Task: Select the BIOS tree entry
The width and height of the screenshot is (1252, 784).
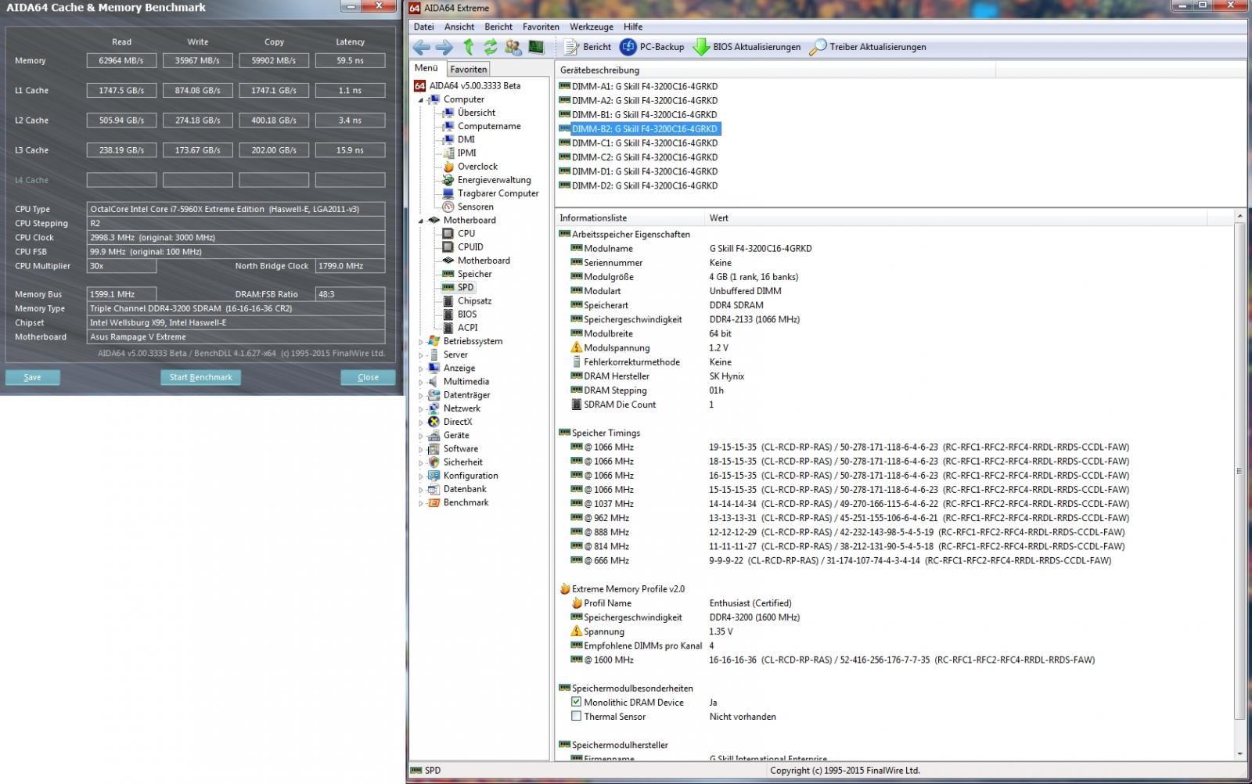Action: [x=459, y=314]
